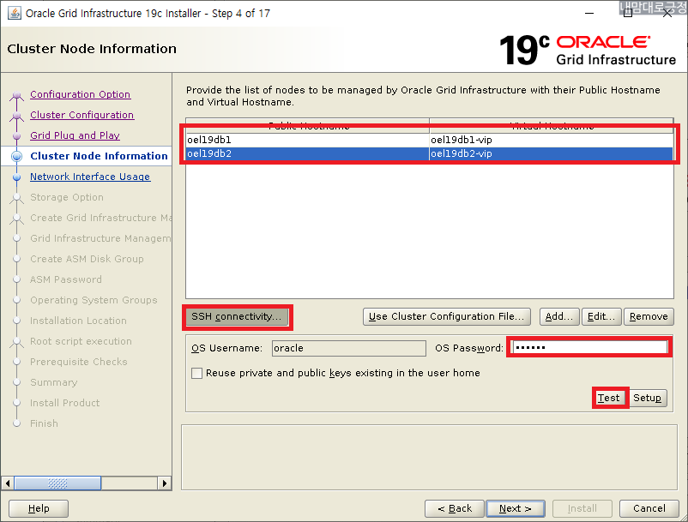Image resolution: width=688 pixels, height=522 pixels.
Task: Focus the OS Username field
Action: pyautogui.click(x=349, y=348)
